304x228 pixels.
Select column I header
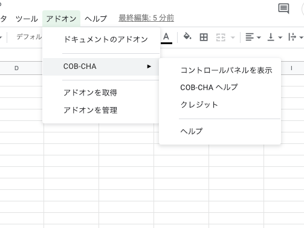pos(291,68)
